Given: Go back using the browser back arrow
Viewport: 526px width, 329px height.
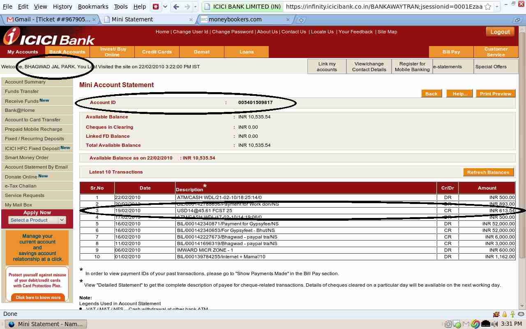Looking at the screenshot, I should tap(176, 7).
